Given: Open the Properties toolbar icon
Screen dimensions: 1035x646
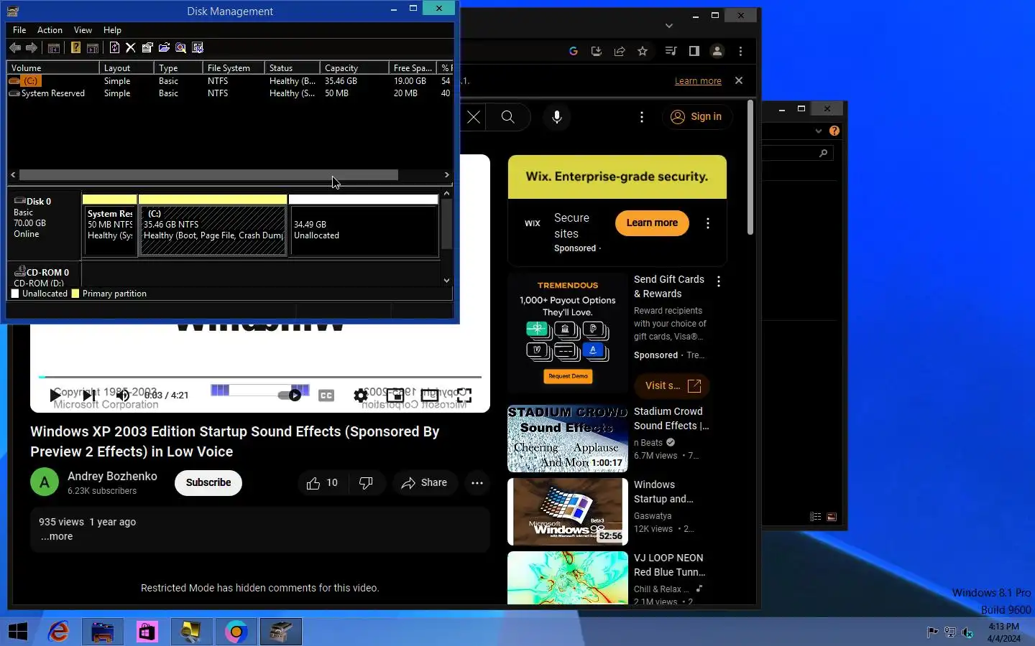Looking at the screenshot, I should (x=147, y=48).
